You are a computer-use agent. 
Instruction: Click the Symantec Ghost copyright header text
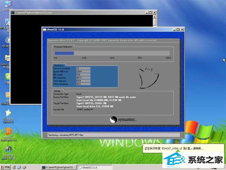point(102,40)
